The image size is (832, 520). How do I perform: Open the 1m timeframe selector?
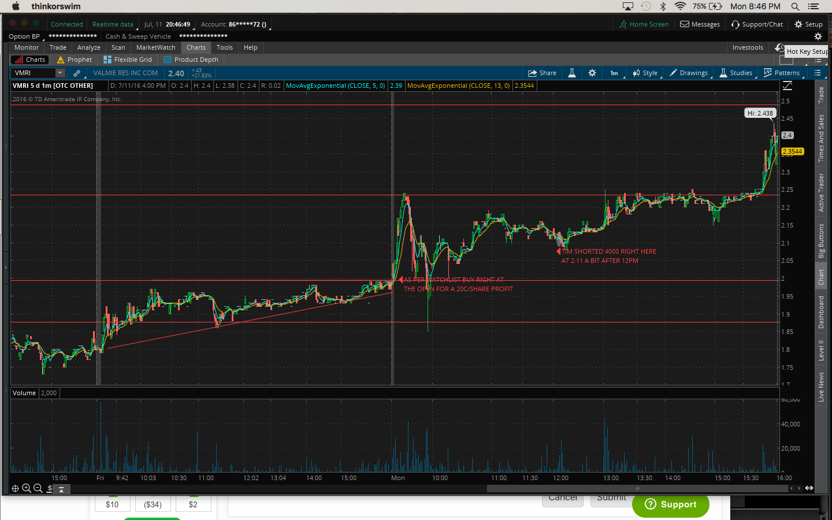[614, 73]
